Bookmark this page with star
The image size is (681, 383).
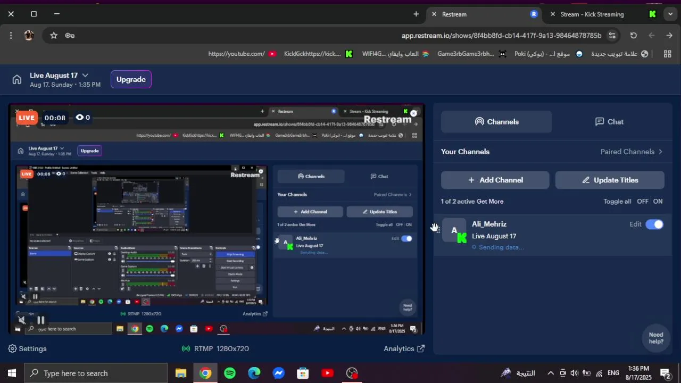tap(54, 36)
